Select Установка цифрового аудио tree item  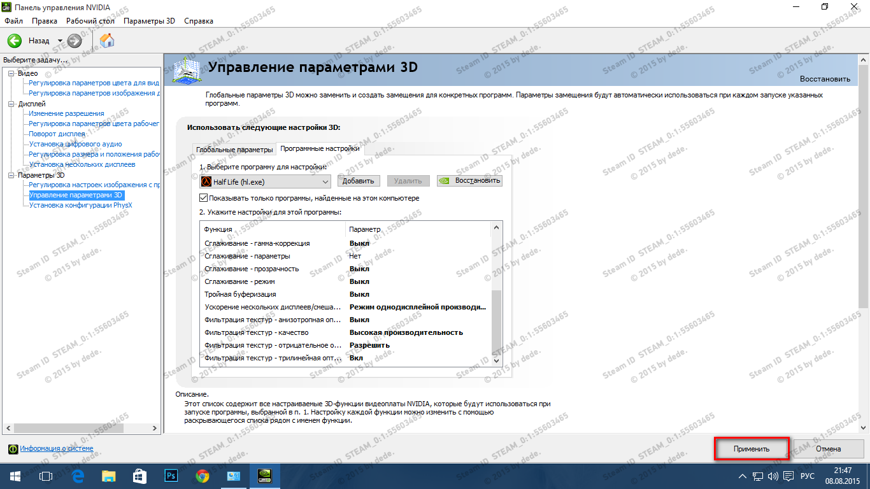point(75,144)
